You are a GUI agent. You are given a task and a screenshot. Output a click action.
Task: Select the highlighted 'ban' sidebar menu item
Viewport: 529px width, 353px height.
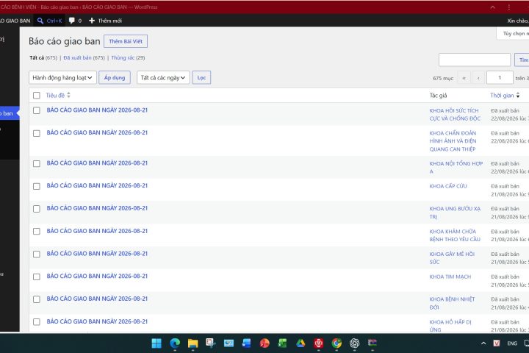[10, 113]
